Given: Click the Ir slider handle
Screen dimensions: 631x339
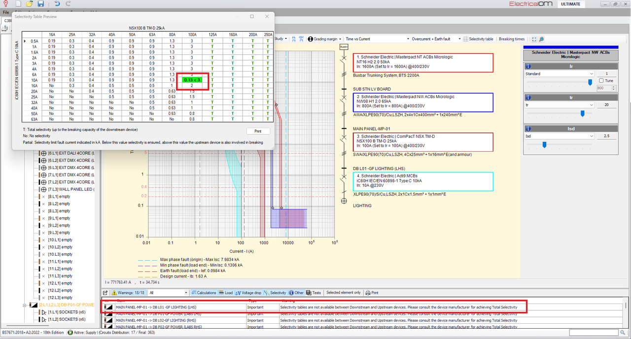Looking at the screenshot, I should [590, 82].
